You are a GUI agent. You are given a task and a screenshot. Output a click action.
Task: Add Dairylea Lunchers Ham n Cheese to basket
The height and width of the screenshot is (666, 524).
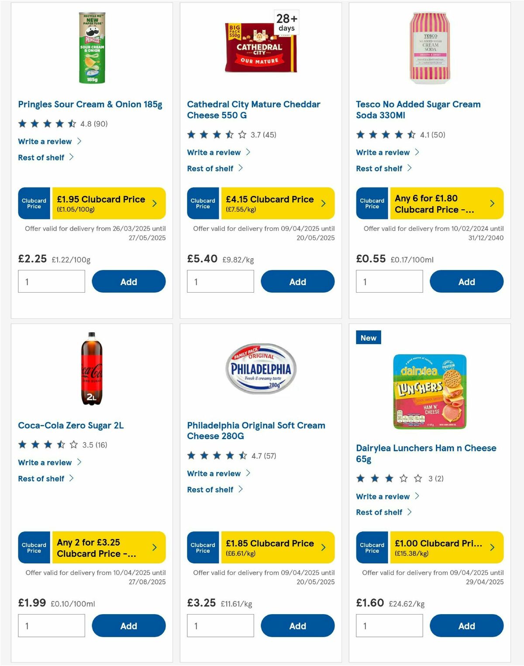pos(467,625)
